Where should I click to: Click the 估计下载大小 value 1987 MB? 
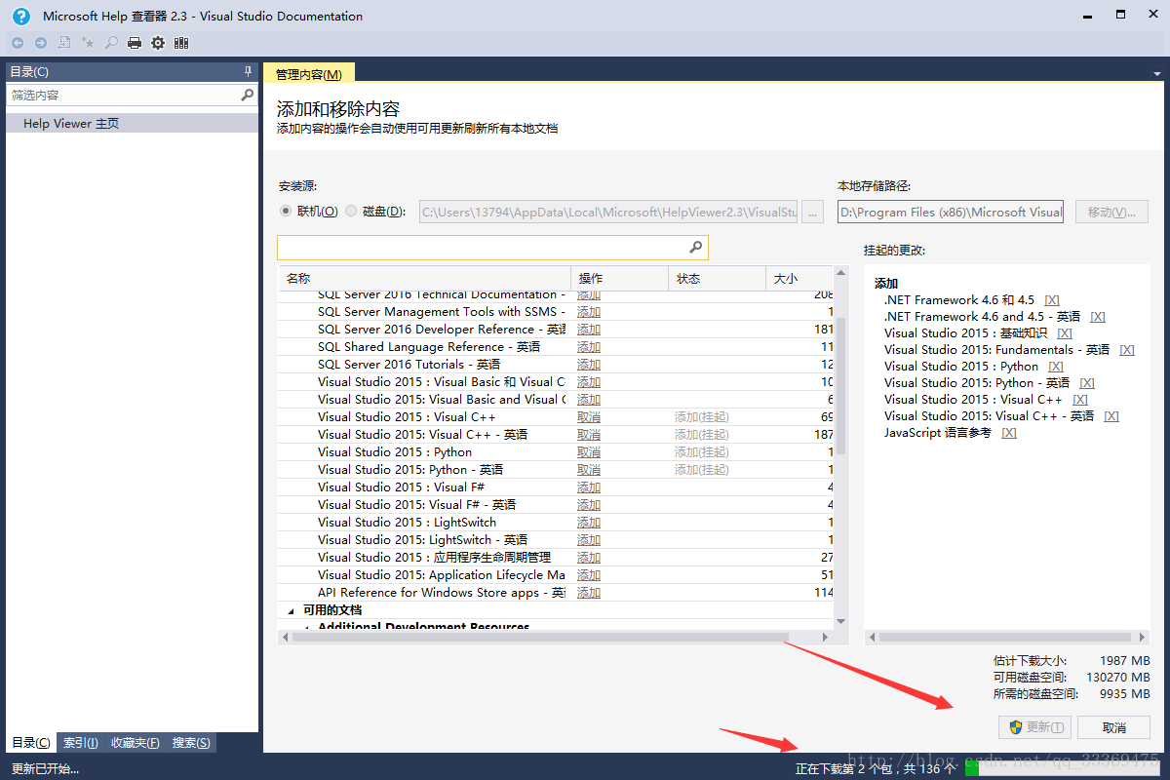[1124, 661]
